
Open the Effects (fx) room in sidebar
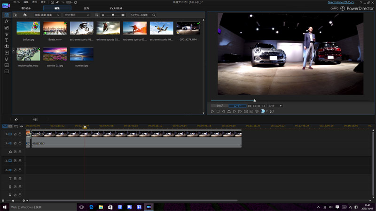tap(7, 22)
